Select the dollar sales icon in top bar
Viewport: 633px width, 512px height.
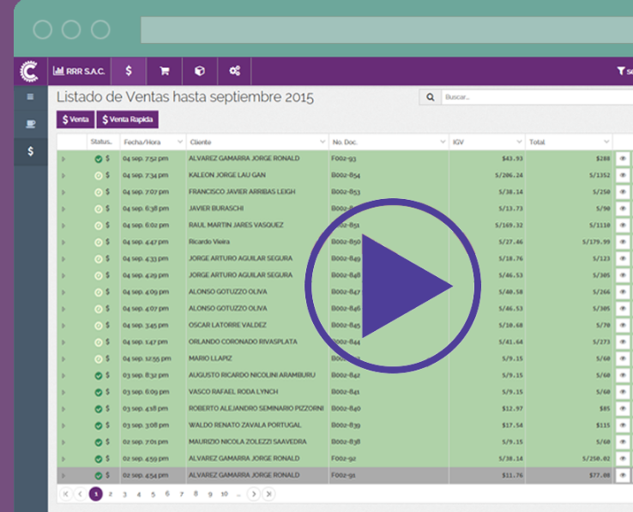pos(129,71)
